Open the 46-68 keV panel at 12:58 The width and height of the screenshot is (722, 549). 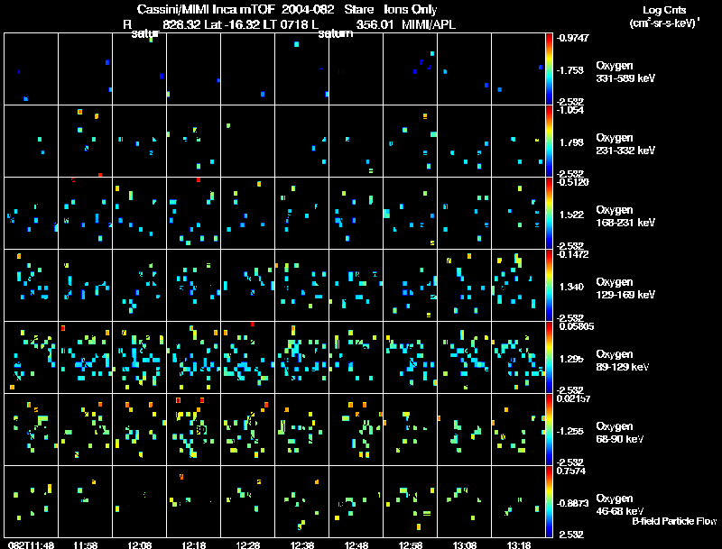(410, 501)
